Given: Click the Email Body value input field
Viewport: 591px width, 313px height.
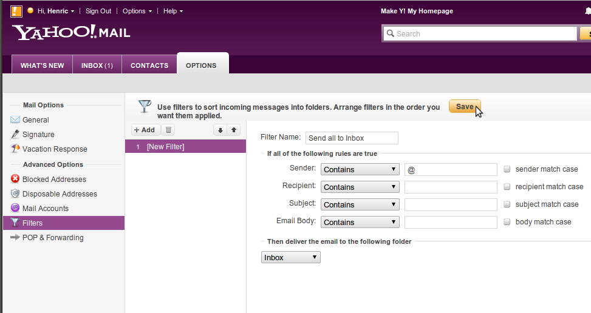Looking at the screenshot, I should [451, 223].
